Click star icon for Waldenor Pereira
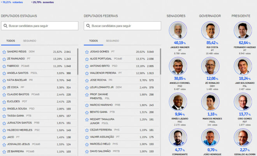 pyautogui.click(x=87, y=73)
